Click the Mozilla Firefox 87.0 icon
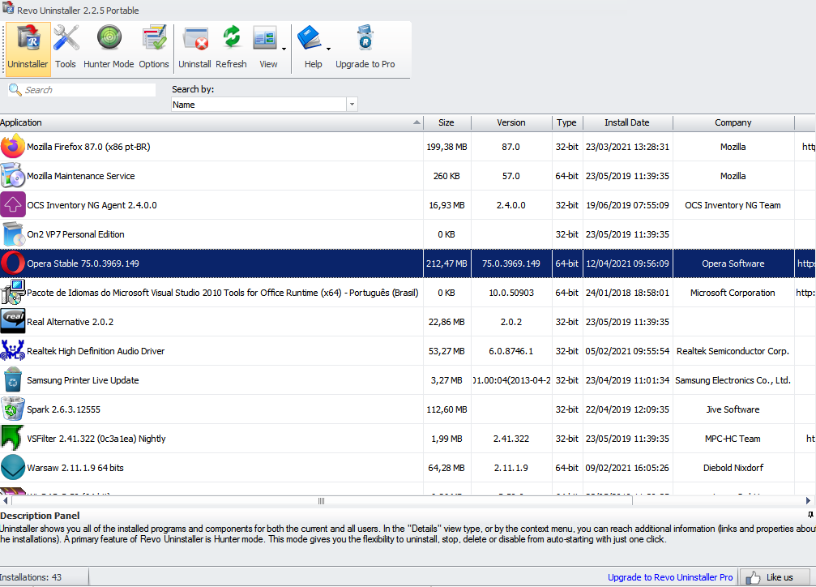This screenshot has width=816, height=587. pos(13,147)
